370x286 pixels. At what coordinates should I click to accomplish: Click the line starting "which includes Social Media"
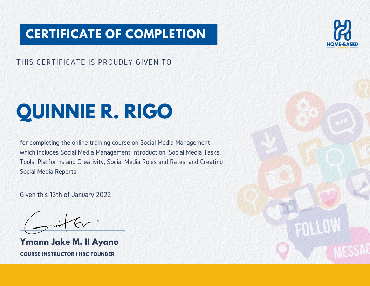[x=120, y=152]
